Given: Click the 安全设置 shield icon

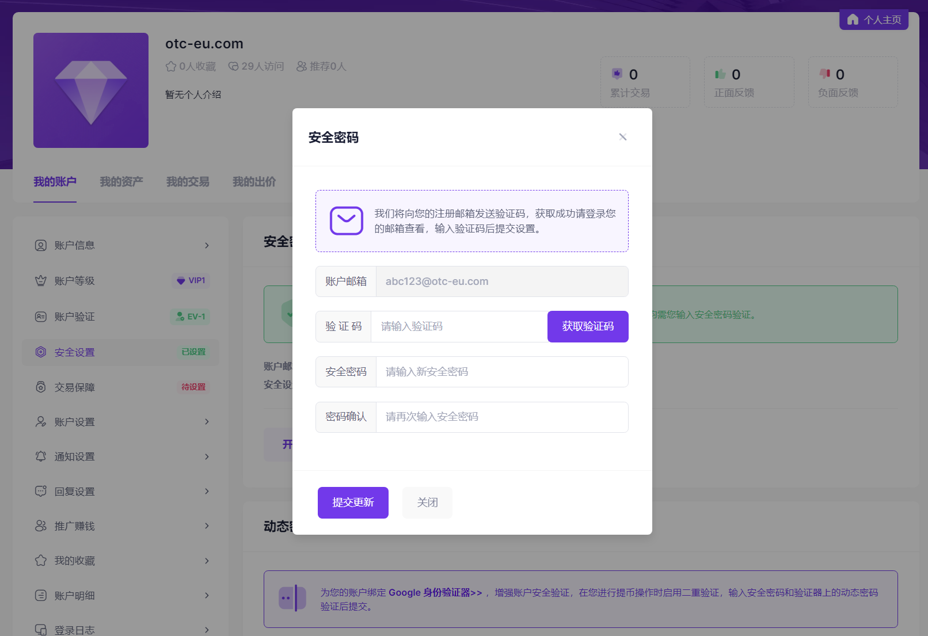Looking at the screenshot, I should (40, 352).
